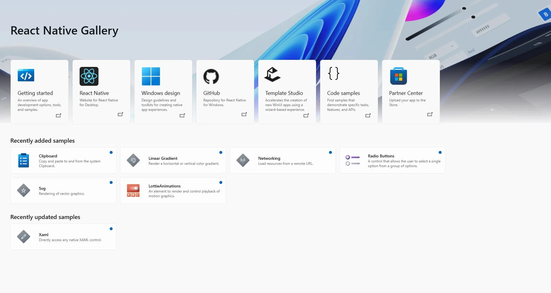551x293 pixels.
Task: Click "Directly access any native XAML control." text
Action: pos(70,240)
